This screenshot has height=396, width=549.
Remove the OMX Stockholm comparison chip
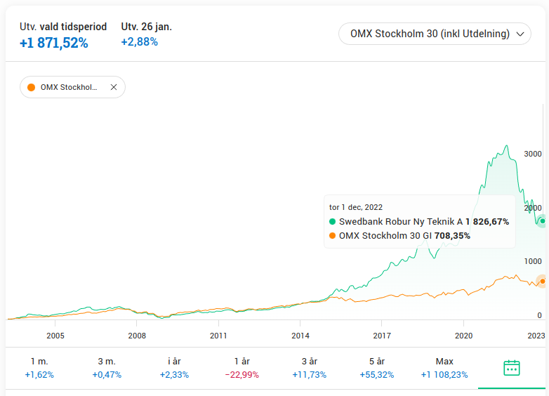[114, 88]
